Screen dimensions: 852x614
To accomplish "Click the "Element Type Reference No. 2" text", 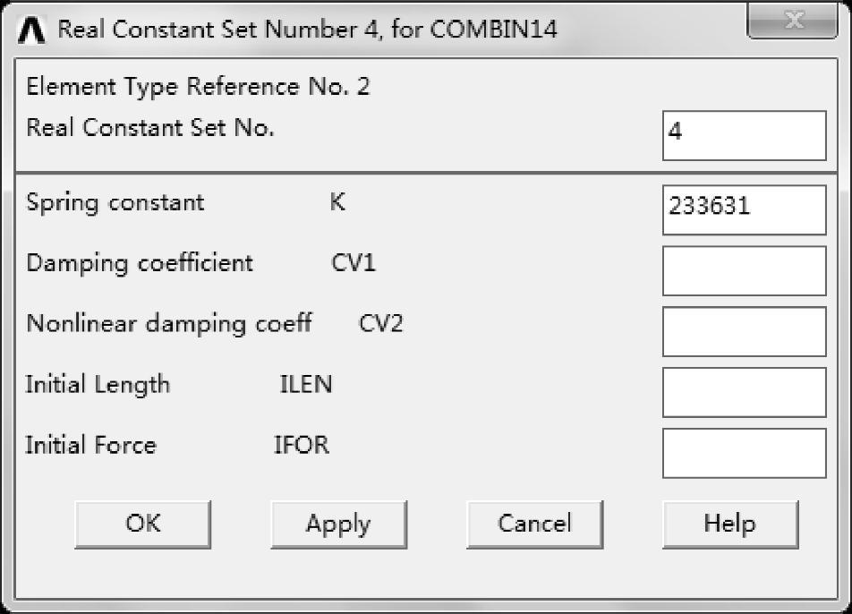I will click(x=198, y=87).
